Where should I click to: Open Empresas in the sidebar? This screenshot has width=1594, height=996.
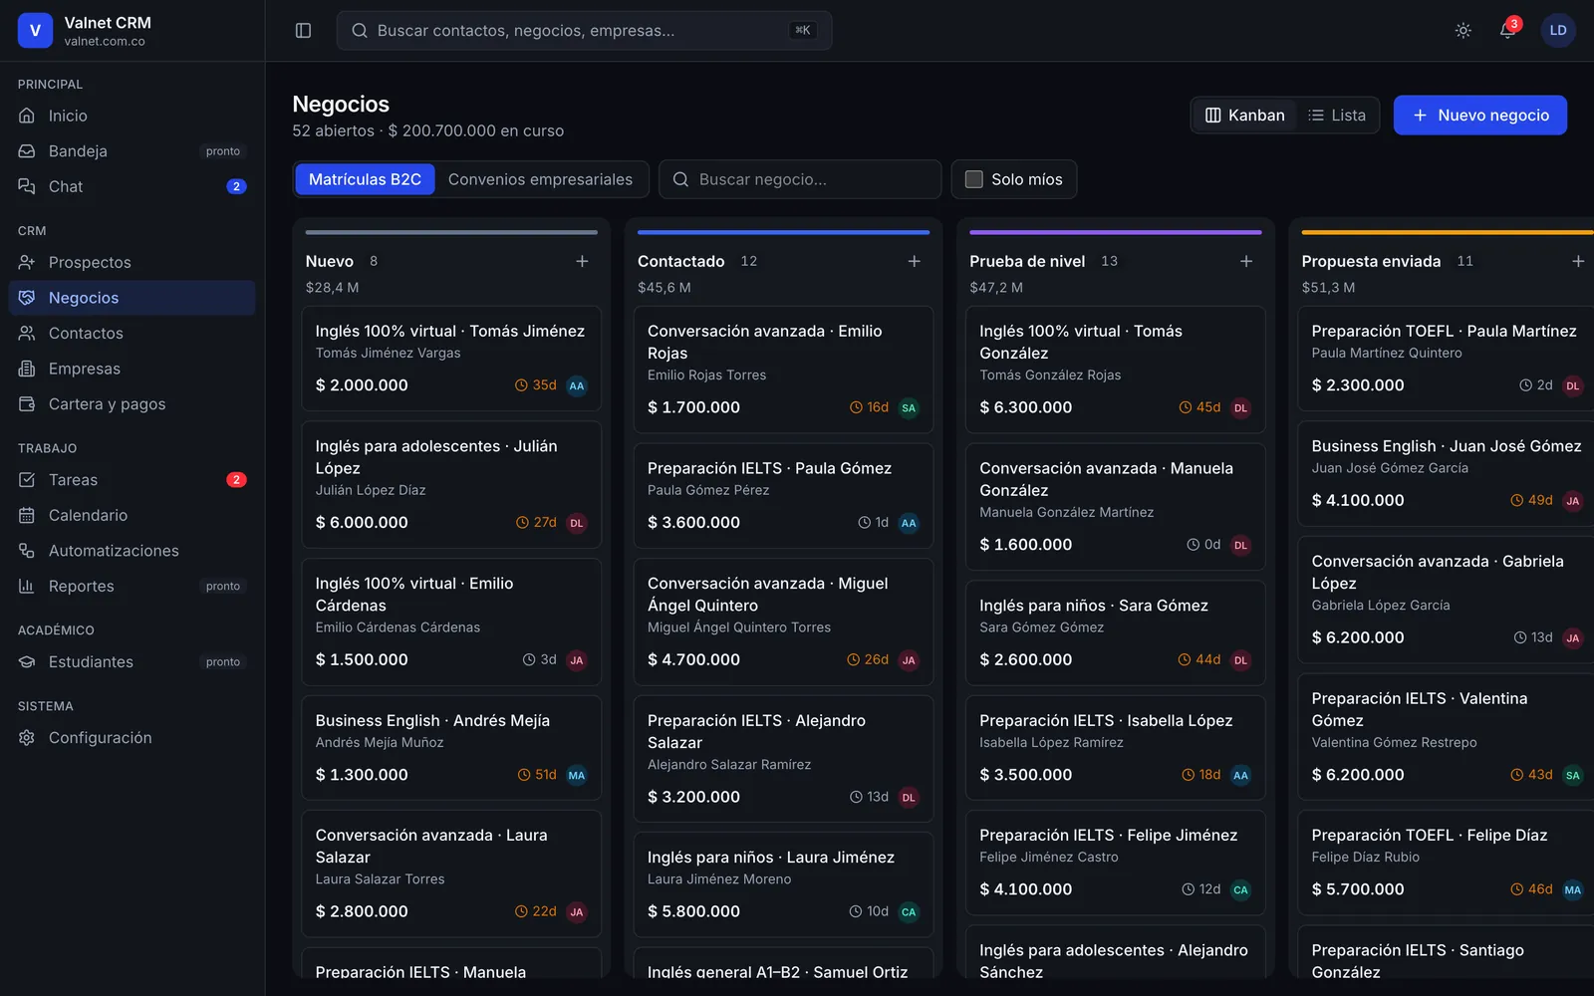pos(132,369)
